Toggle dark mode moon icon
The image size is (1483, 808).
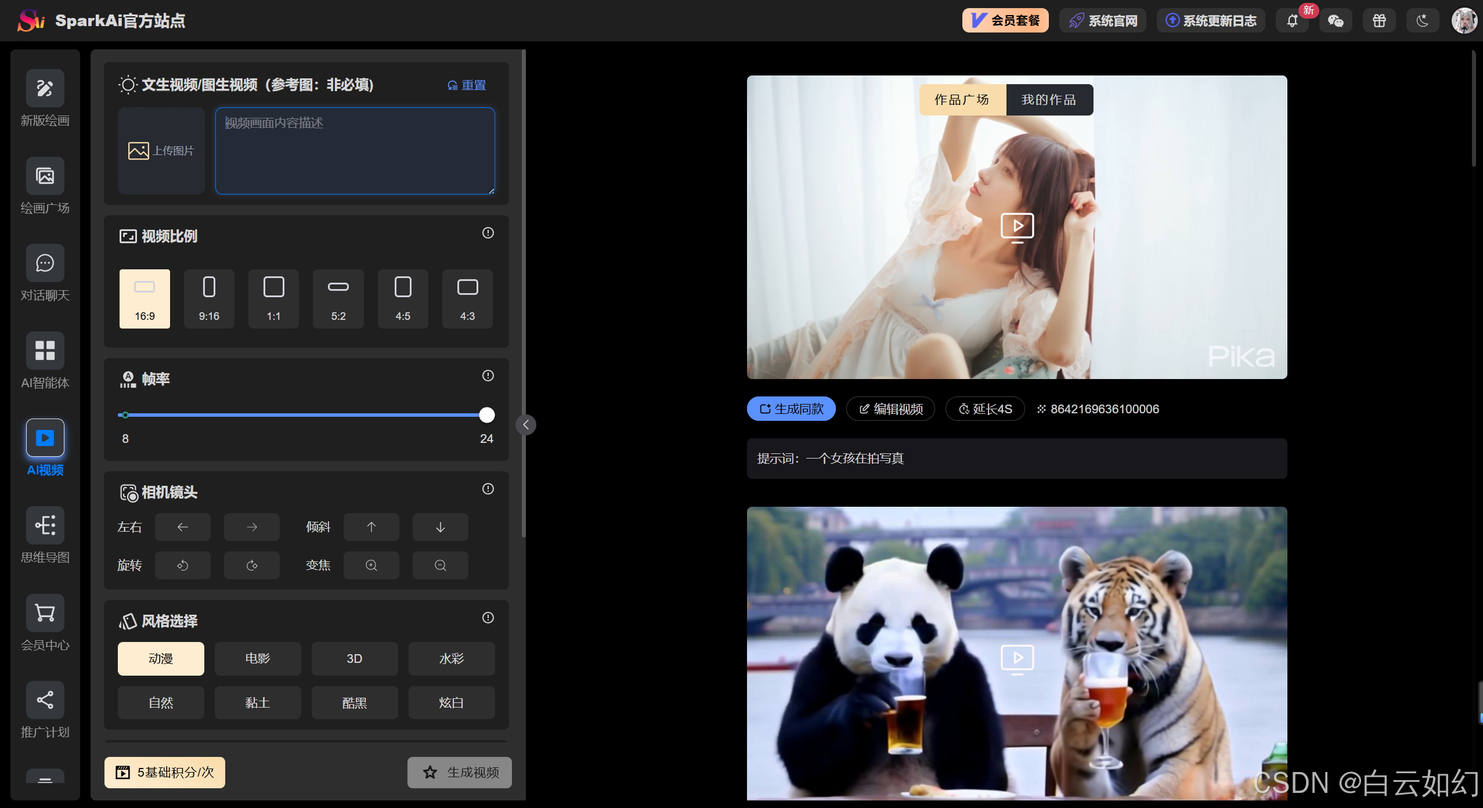coord(1422,21)
